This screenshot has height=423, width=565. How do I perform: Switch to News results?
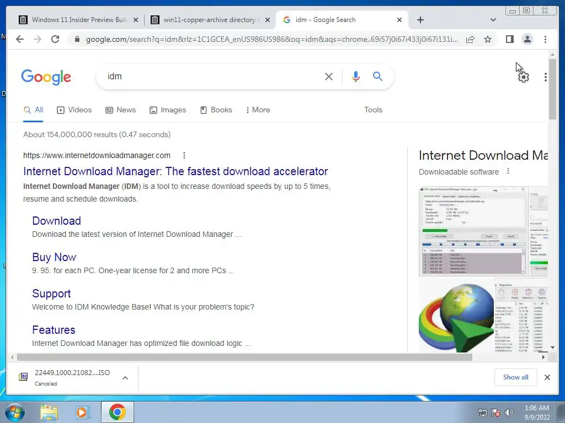pyautogui.click(x=120, y=110)
